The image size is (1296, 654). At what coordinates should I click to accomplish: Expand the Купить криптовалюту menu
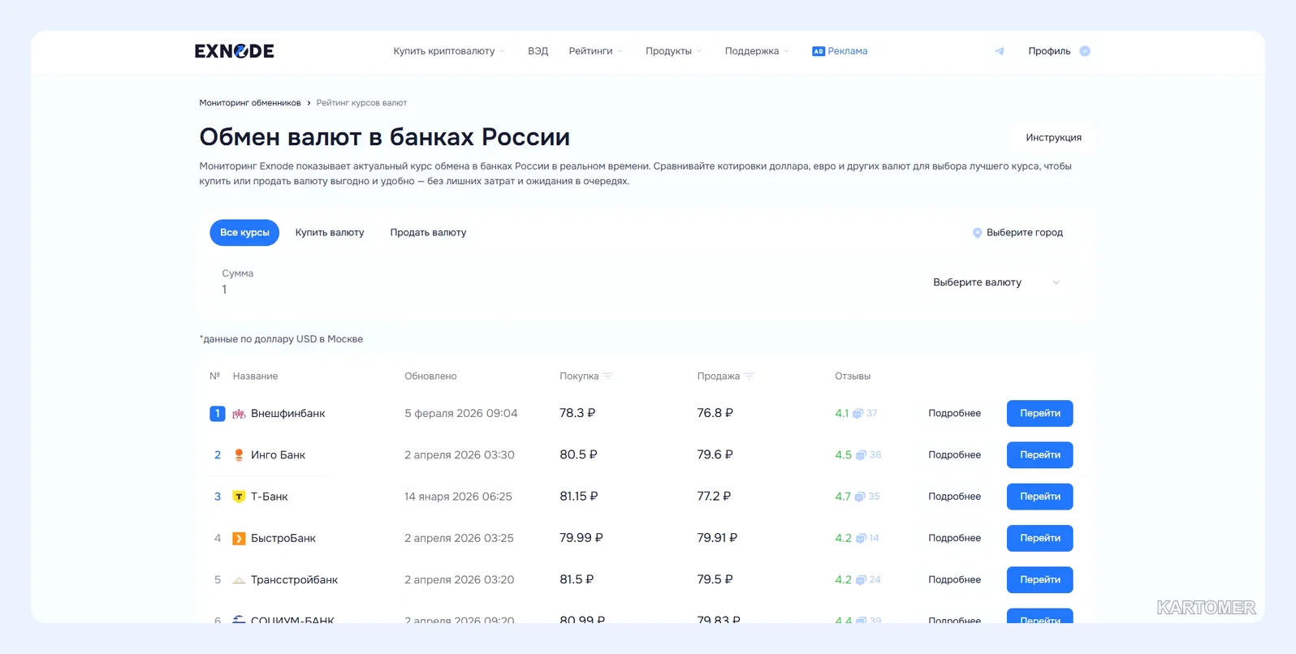click(449, 51)
